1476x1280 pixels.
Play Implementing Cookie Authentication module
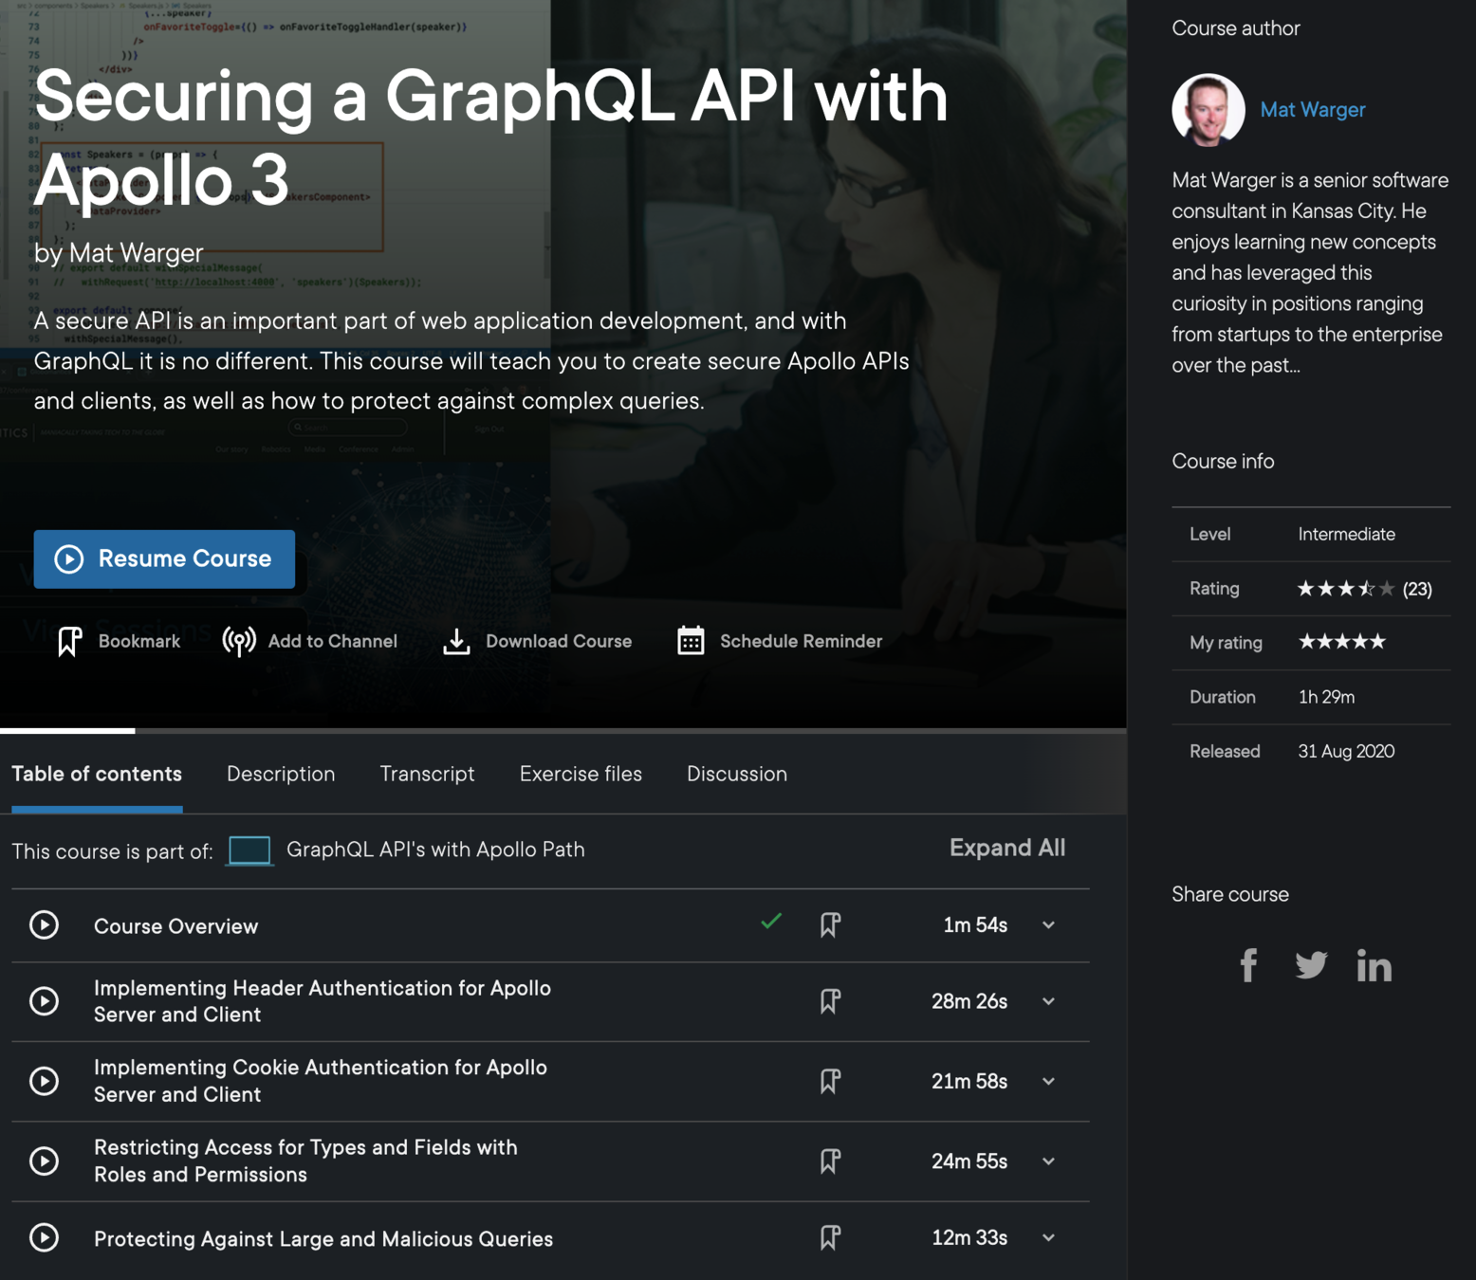click(44, 1081)
